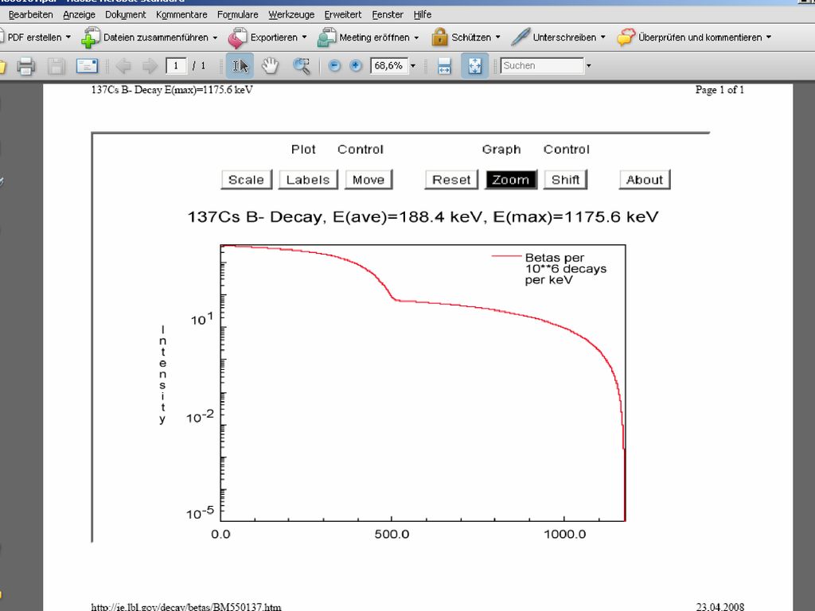Open the Bearbeiten menu
Viewport: 815px width, 611px height.
point(31,14)
